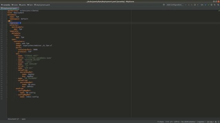Click the 'matchLabels:' line
Image resolution: width=220 pixels, height=123 pixels.
(18, 27)
